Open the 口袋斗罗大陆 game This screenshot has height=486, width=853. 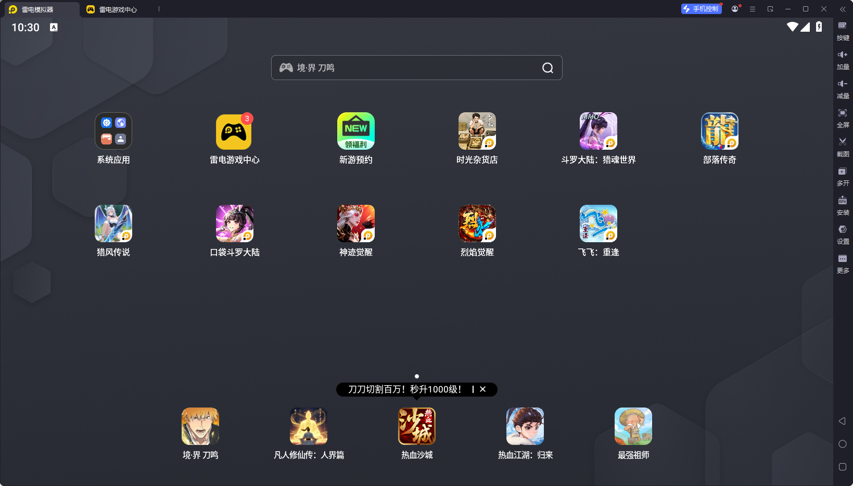click(x=235, y=224)
